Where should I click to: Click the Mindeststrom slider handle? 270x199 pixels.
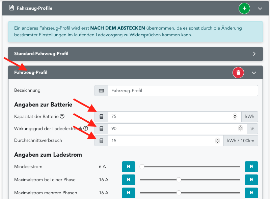tap(142, 166)
